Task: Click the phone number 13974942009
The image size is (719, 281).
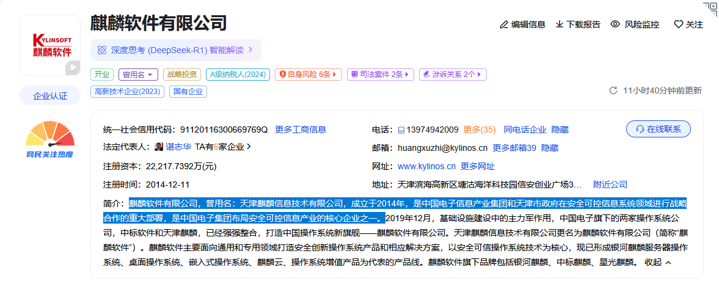Action: (x=432, y=130)
